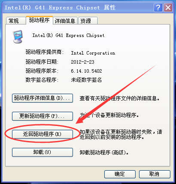This screenshot has height=184, width=176.
Task: Click the Intel Corporation provider value
Action: tap(93, 53)
